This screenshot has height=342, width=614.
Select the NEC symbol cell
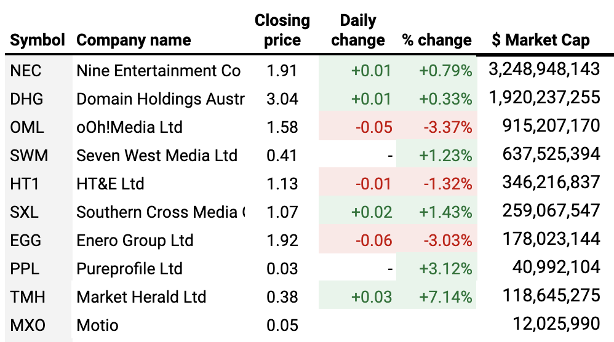26,71
